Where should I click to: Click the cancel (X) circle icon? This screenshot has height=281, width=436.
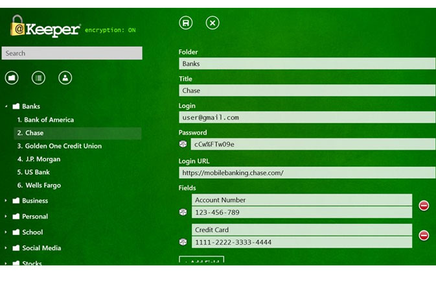pos(212,23)
